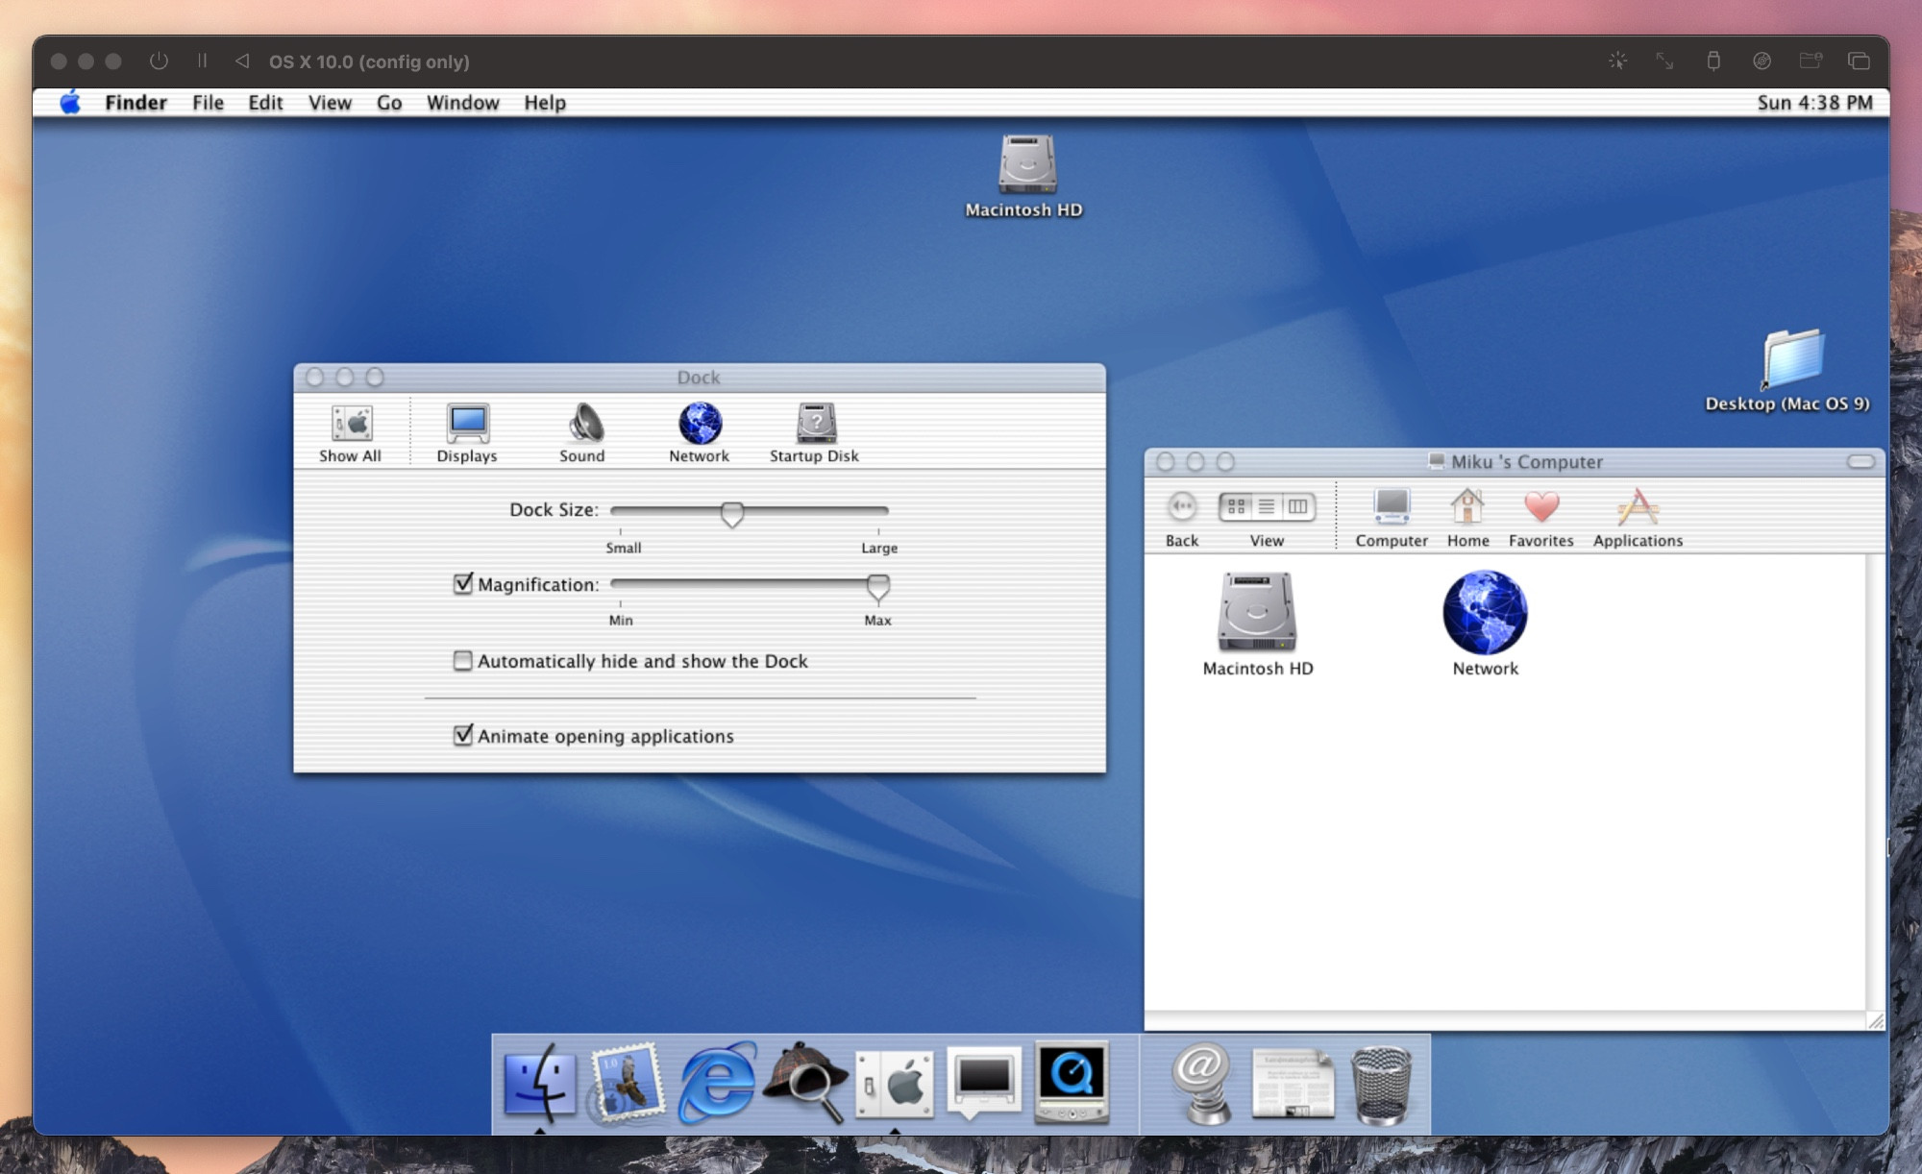Click the toolbar toggle pill in Finder window
This screenshot has height=1174, width=1922.
pyautogui.click(x=1861, y=462)
